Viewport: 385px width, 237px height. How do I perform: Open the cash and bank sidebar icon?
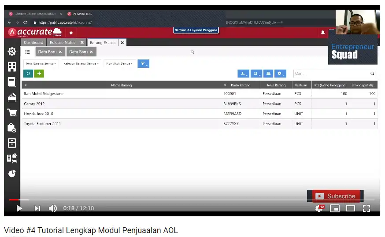point(12,82)
